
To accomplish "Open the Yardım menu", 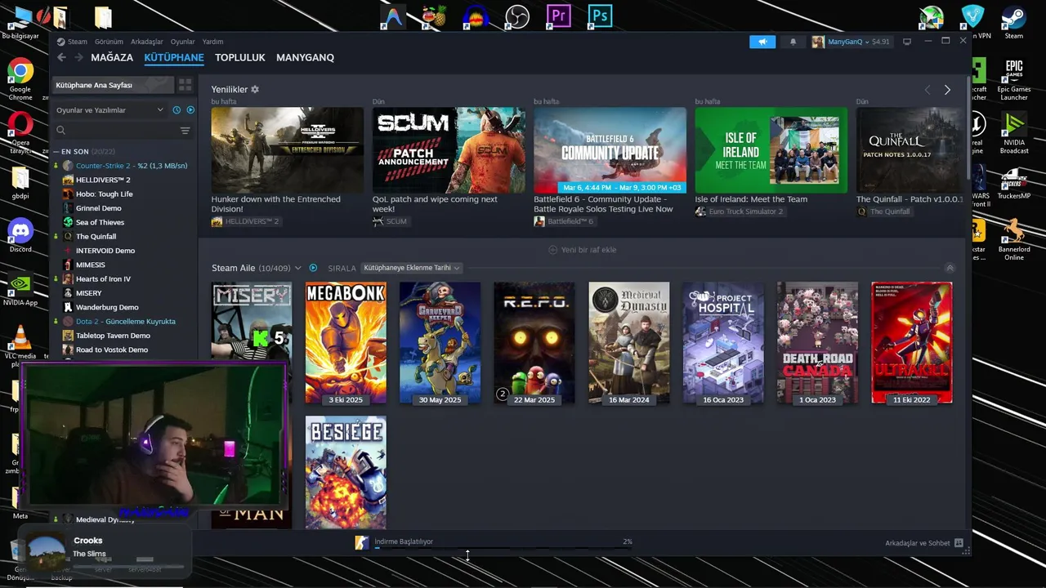I will point(212,42).
